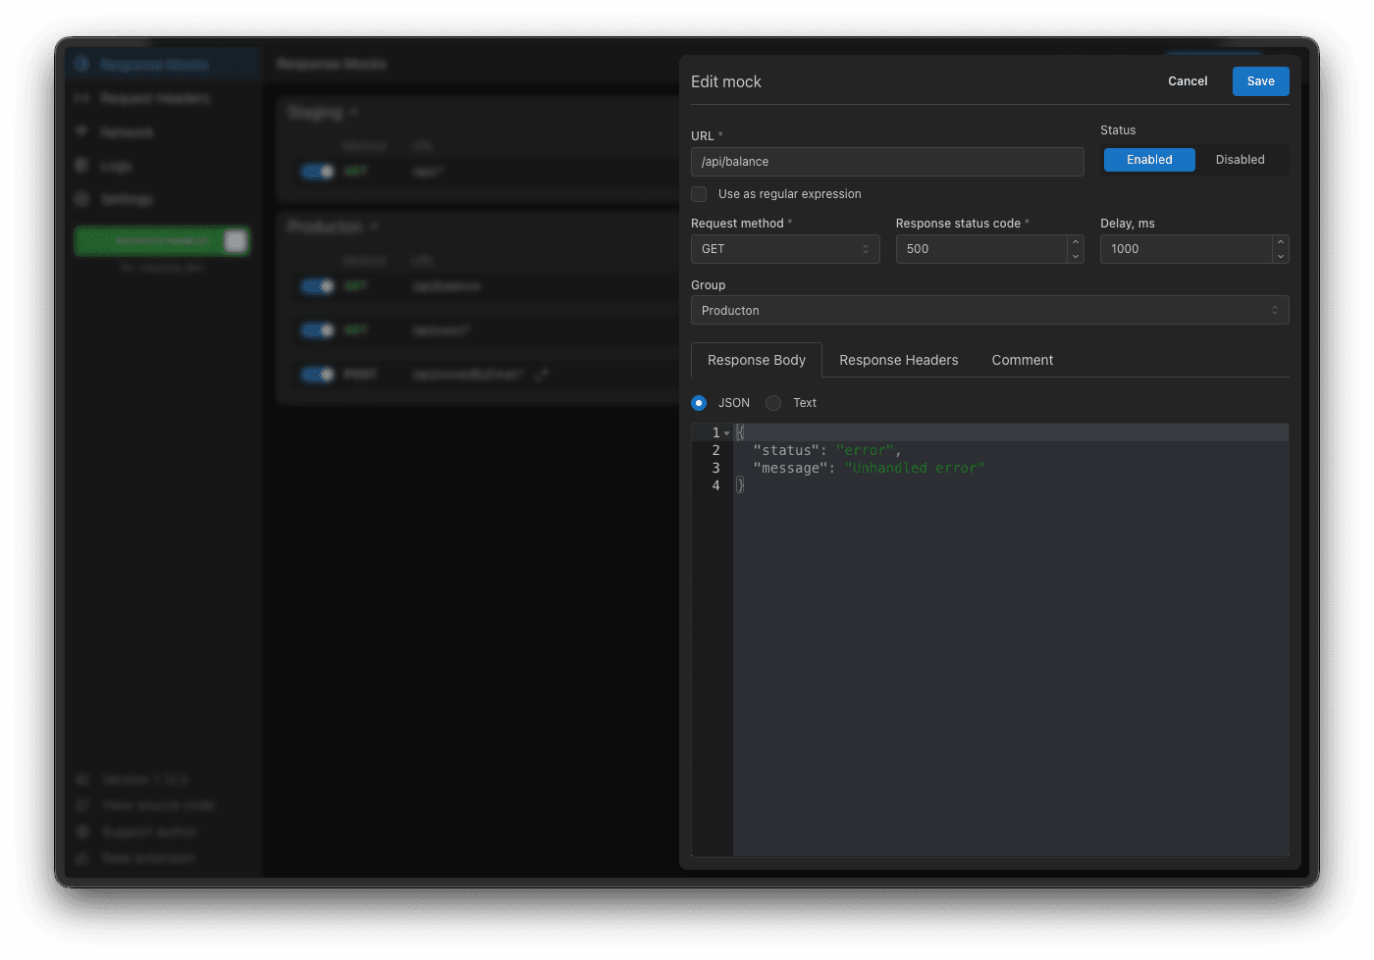The width and height of the screenshot is (1374, 960).
Task: Toggle the switch of the POST mock row
Action: coord(317,375)
